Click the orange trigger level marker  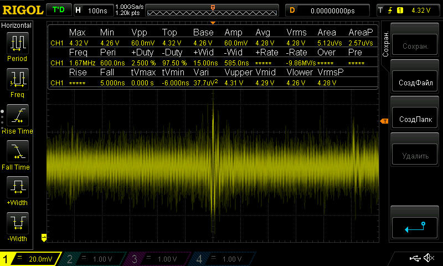(383, 121)
